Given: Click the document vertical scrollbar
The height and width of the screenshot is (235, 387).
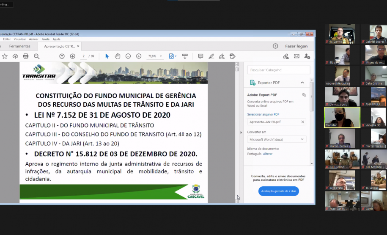Looking at the screenshot, I should click(x=237, y=127).
